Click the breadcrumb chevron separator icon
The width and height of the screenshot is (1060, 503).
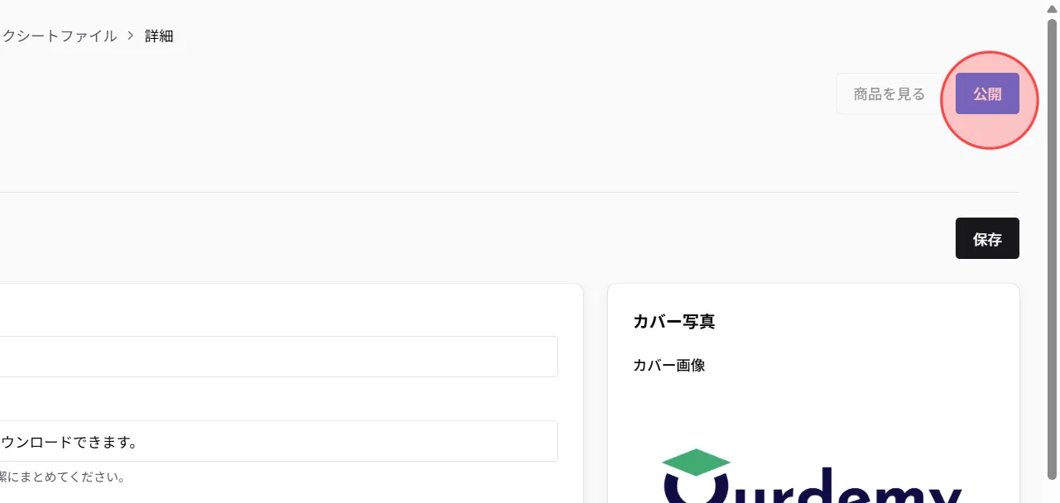pyautogui.click(x=131, y=36)
